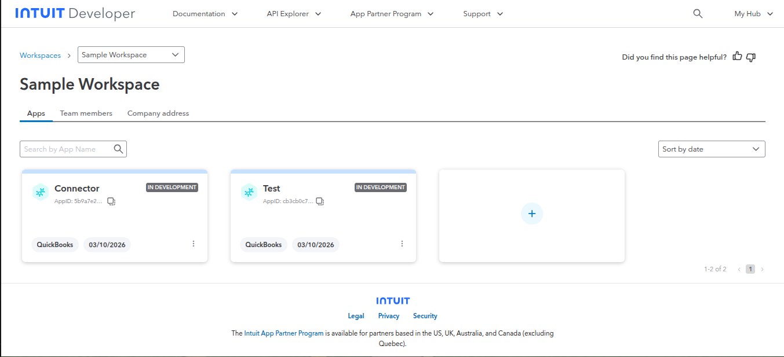The height and width of the screenshot is (357, 784).
Task: Open the Intuit App Partner Program link
Action: pos(284,333)
